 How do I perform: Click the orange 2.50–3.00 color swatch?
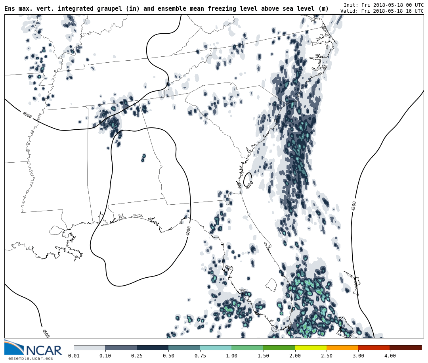point(342,348)
